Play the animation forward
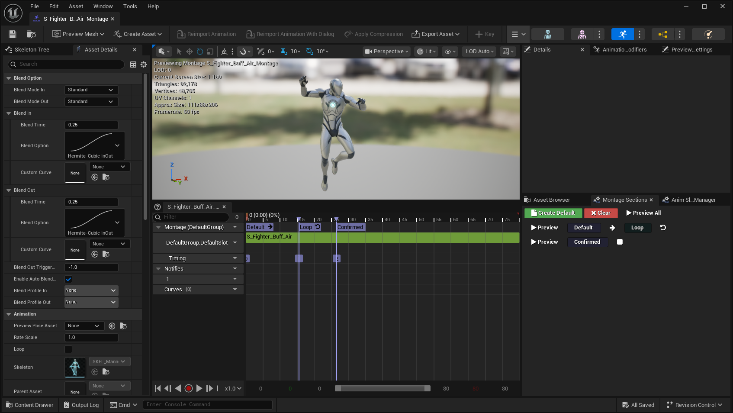 (x=199, y=389)
